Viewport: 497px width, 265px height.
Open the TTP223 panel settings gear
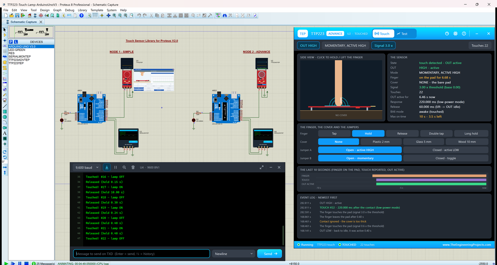(x=456, y=34)
